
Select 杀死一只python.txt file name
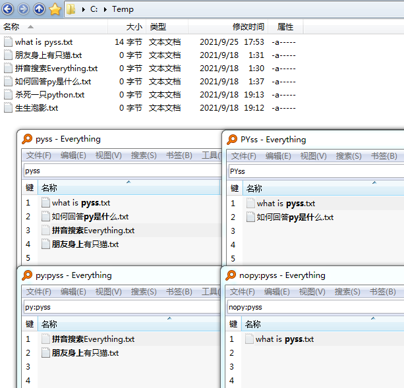click(x=49, y=95)
